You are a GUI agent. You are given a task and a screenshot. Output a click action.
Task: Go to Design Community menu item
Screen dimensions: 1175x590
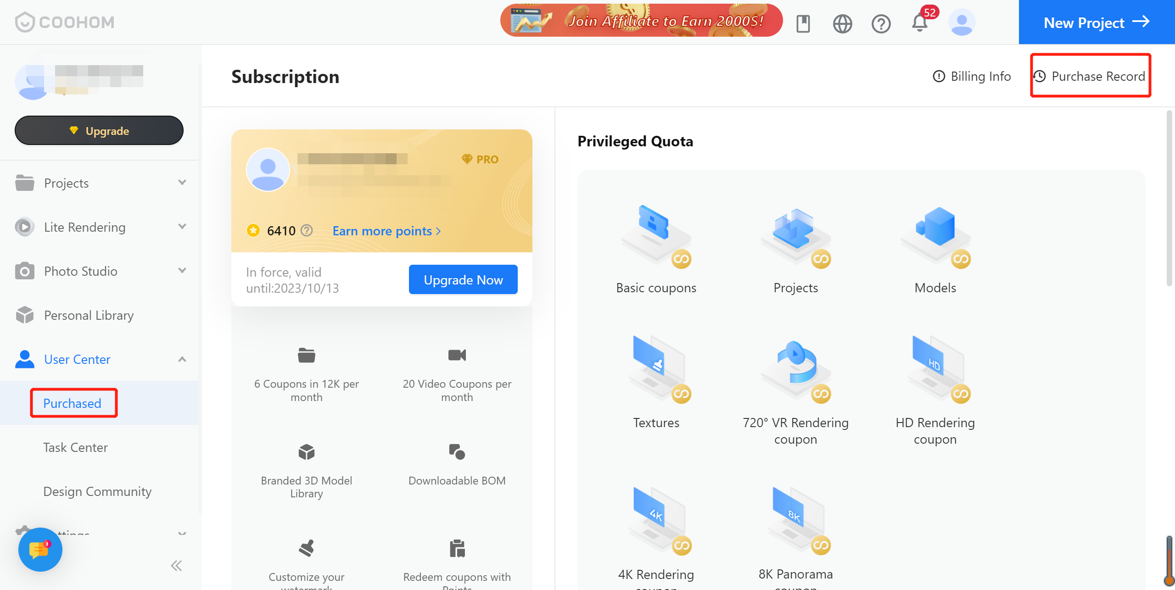(97, 491)
